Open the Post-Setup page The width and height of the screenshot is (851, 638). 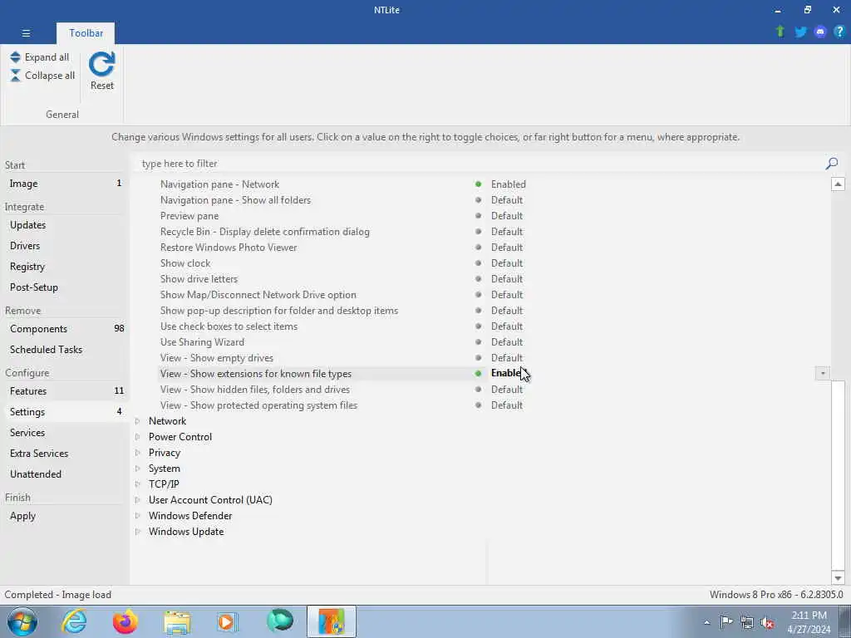point(65,287)
